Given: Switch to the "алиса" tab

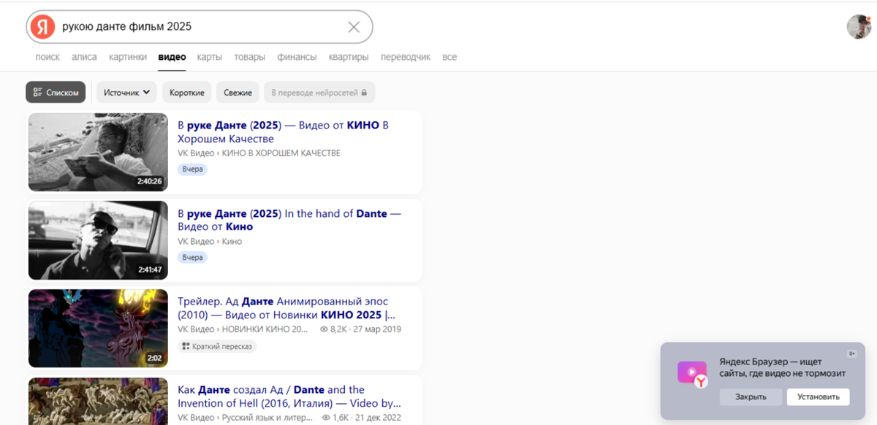Looking at the screenshot, I should [x=84, y=57].
